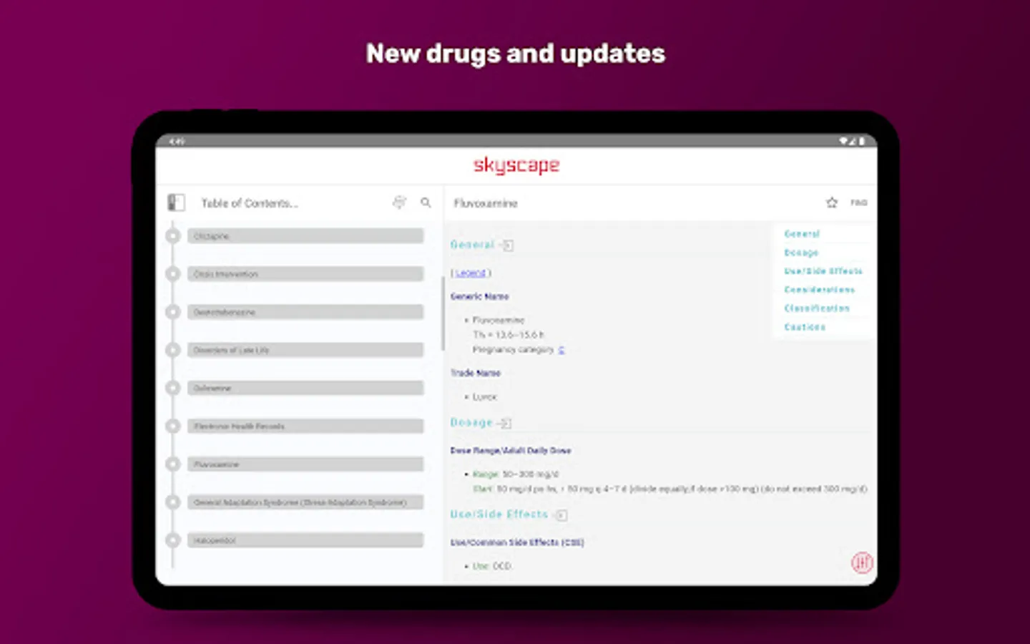The width and height of the screenshot is (1030, 644).
Task: Jump to Classification in the section menu
Action: tap(817, 308)
